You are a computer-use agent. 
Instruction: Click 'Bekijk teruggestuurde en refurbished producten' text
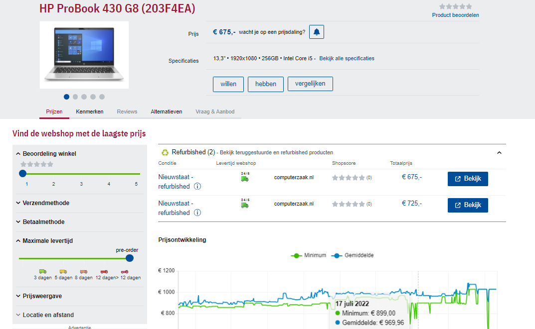pos(276,153)
